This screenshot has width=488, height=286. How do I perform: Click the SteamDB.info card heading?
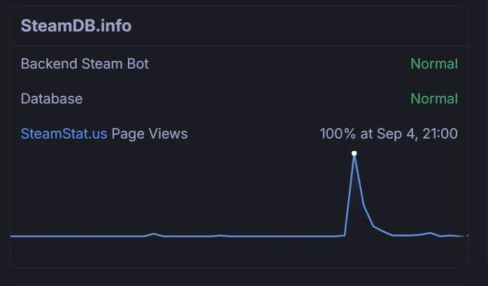click(x=76, y=26)
